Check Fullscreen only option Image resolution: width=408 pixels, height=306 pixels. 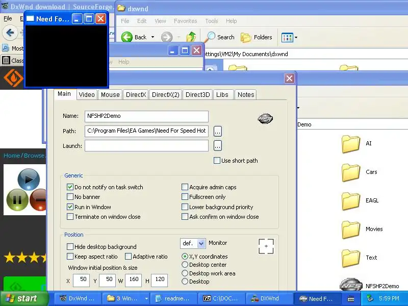pyautogui.click(x=185, y=197)
